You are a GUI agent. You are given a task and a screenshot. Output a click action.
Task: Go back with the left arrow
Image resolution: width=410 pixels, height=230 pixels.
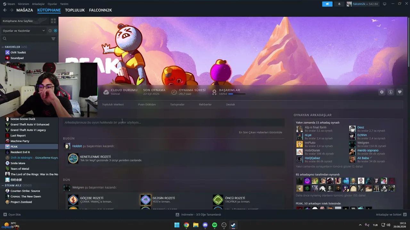pyautogui.click(x=5, y=10)
